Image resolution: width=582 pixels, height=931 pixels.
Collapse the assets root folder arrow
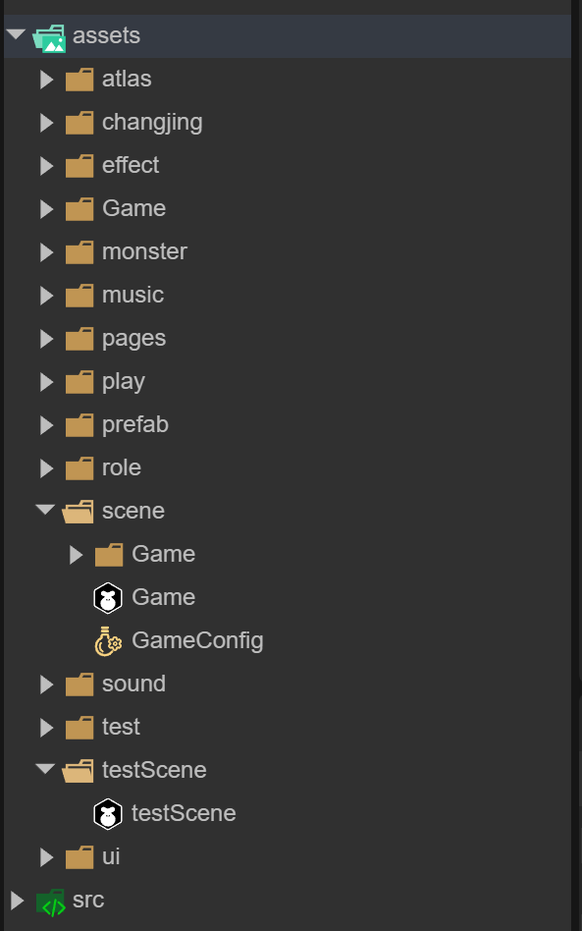[x=16, y=34]
